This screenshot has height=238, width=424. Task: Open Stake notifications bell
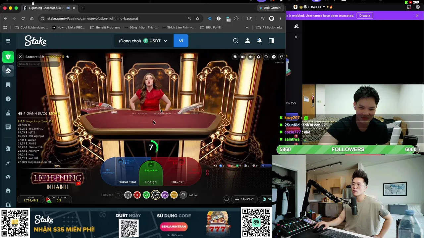(259, 41)
